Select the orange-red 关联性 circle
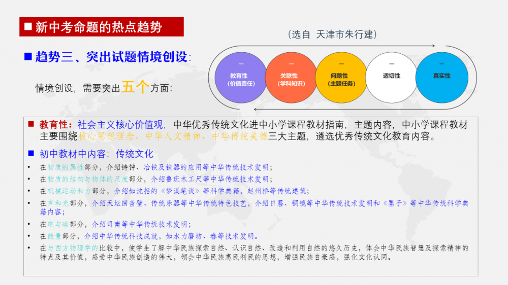This screenshot has width=508, height=285. (291, 77)
